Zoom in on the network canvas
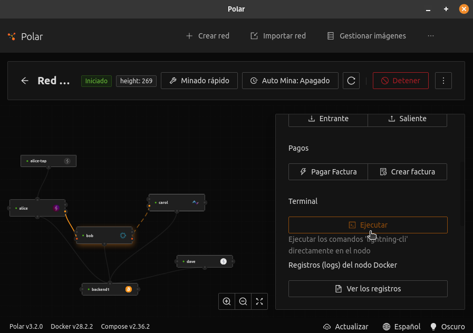The width and height of the screenshot is (473, 333). click(x=227, y=301)
